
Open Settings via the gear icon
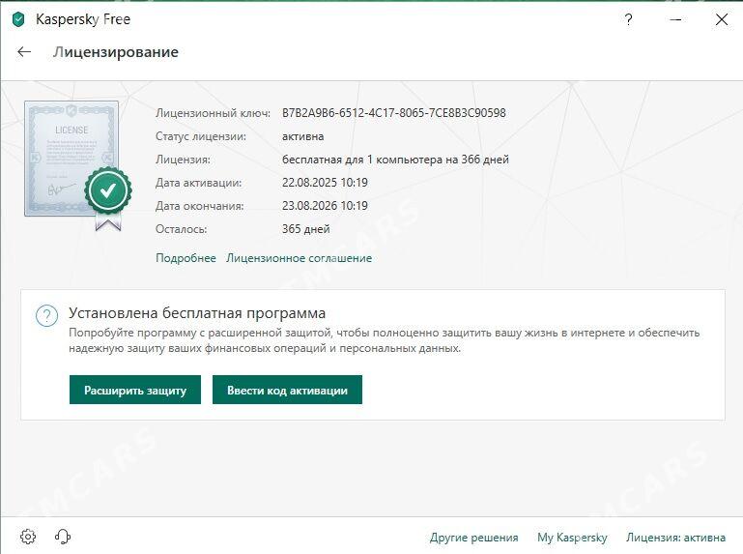point(28,537)
